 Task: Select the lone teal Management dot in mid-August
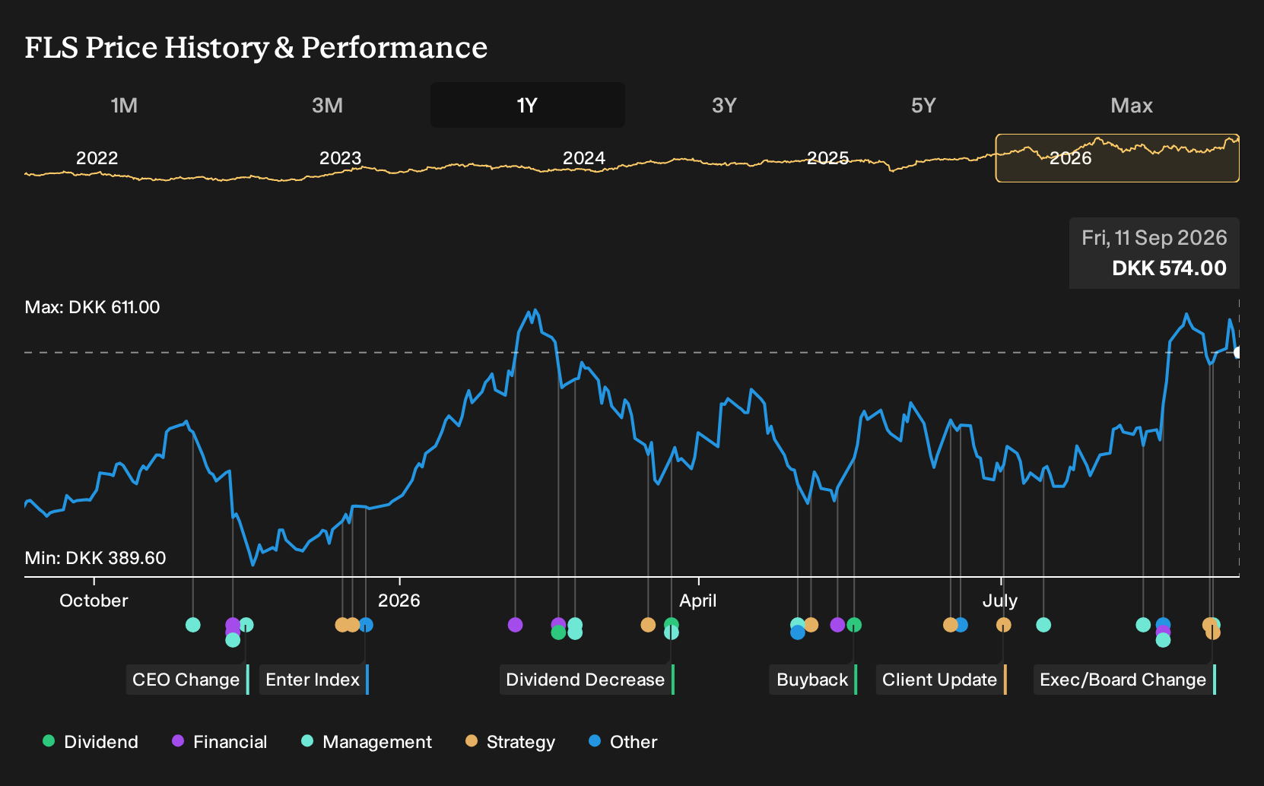(x=1143, y=625)
